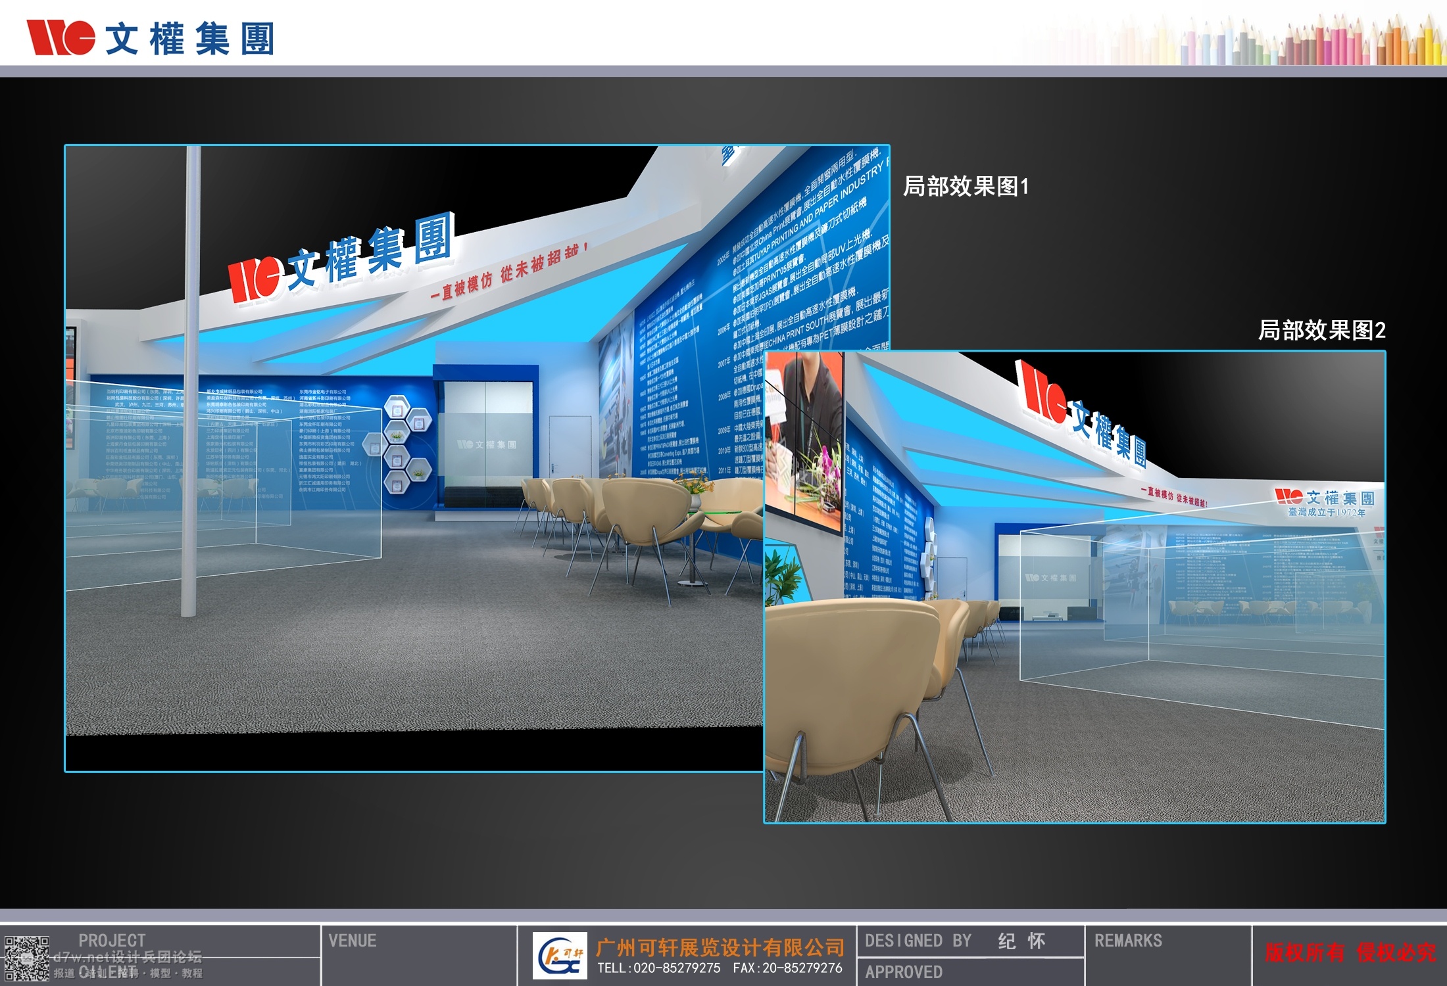The height and width of the screenshot is (986, 1447).
Task: Click the frosted glass door with 文權集團 logo
Action: [x=488, y=444]
